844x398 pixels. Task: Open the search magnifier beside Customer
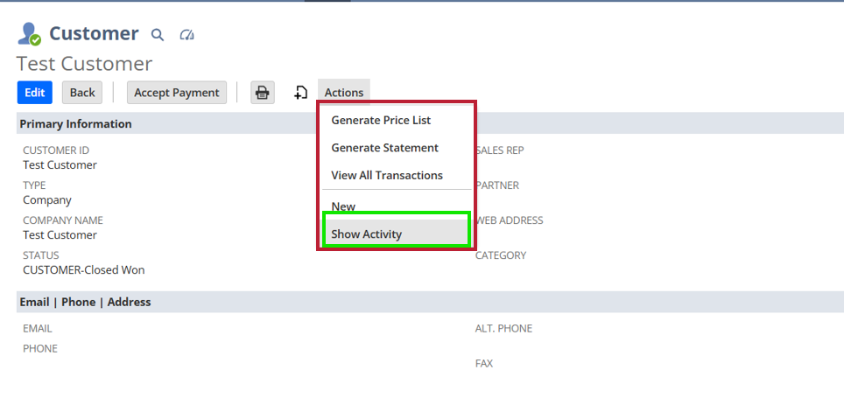click(x=158, y=35)
